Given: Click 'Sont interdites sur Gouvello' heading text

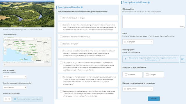Looking at the screenshot, I should (83, 12).
